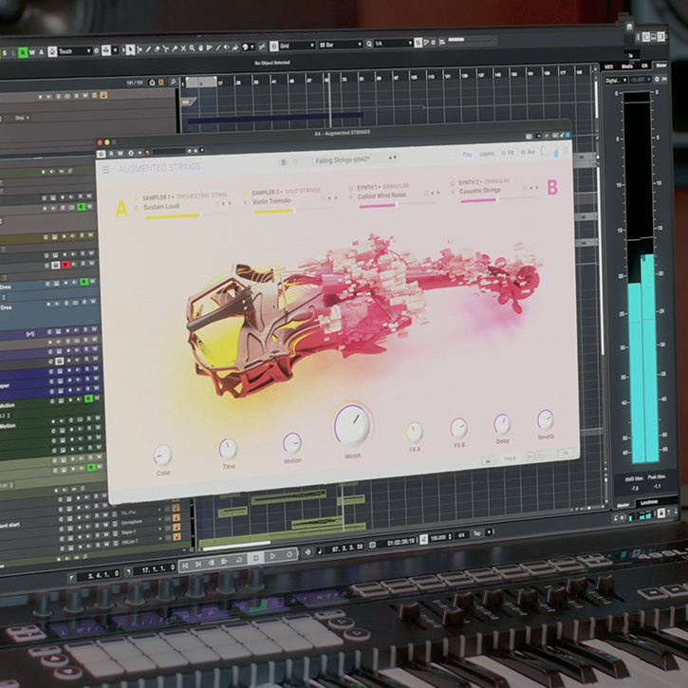Toggle Sampler 1 layer on/off dot
This screenshot has width=688, height=688.
pyautogui.click(x=136, y=198)
